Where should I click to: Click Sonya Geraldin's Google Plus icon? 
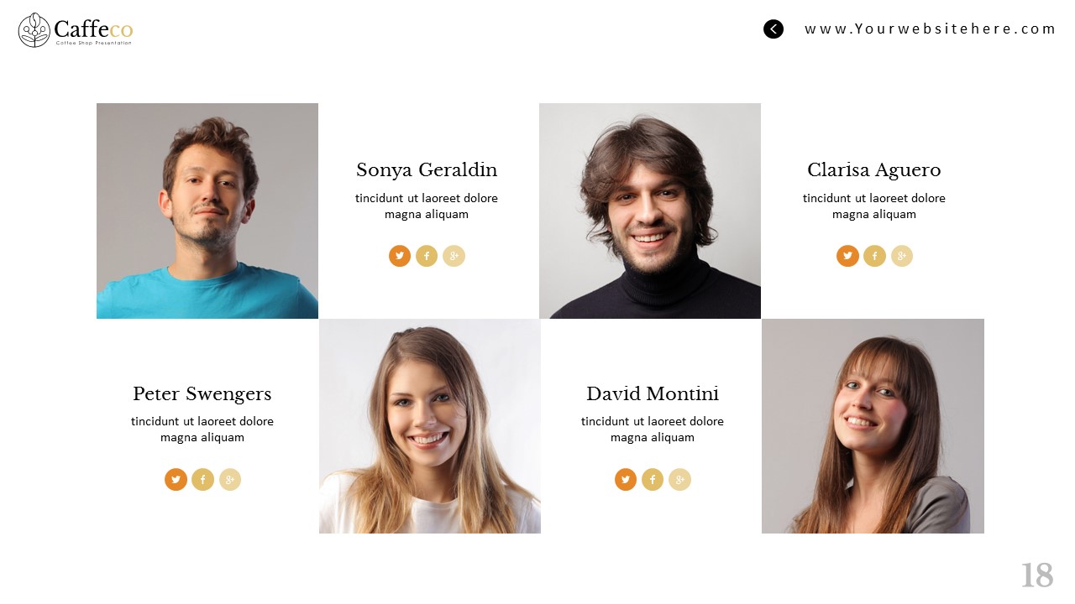click(454, 256)
